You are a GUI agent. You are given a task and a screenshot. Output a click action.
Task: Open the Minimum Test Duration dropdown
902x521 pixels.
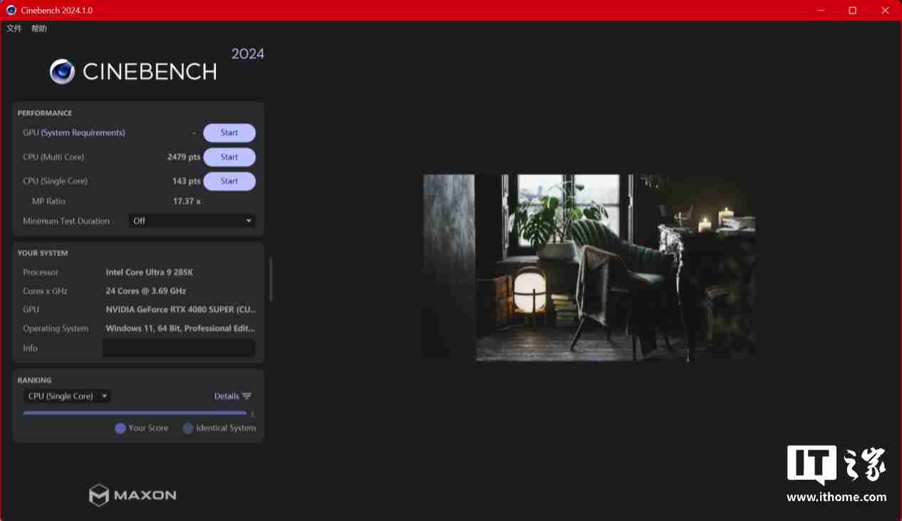tap(192, 221)
